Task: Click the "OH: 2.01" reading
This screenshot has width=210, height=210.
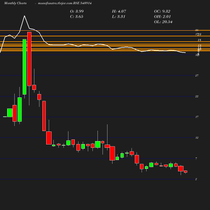Action: point(162,16)
